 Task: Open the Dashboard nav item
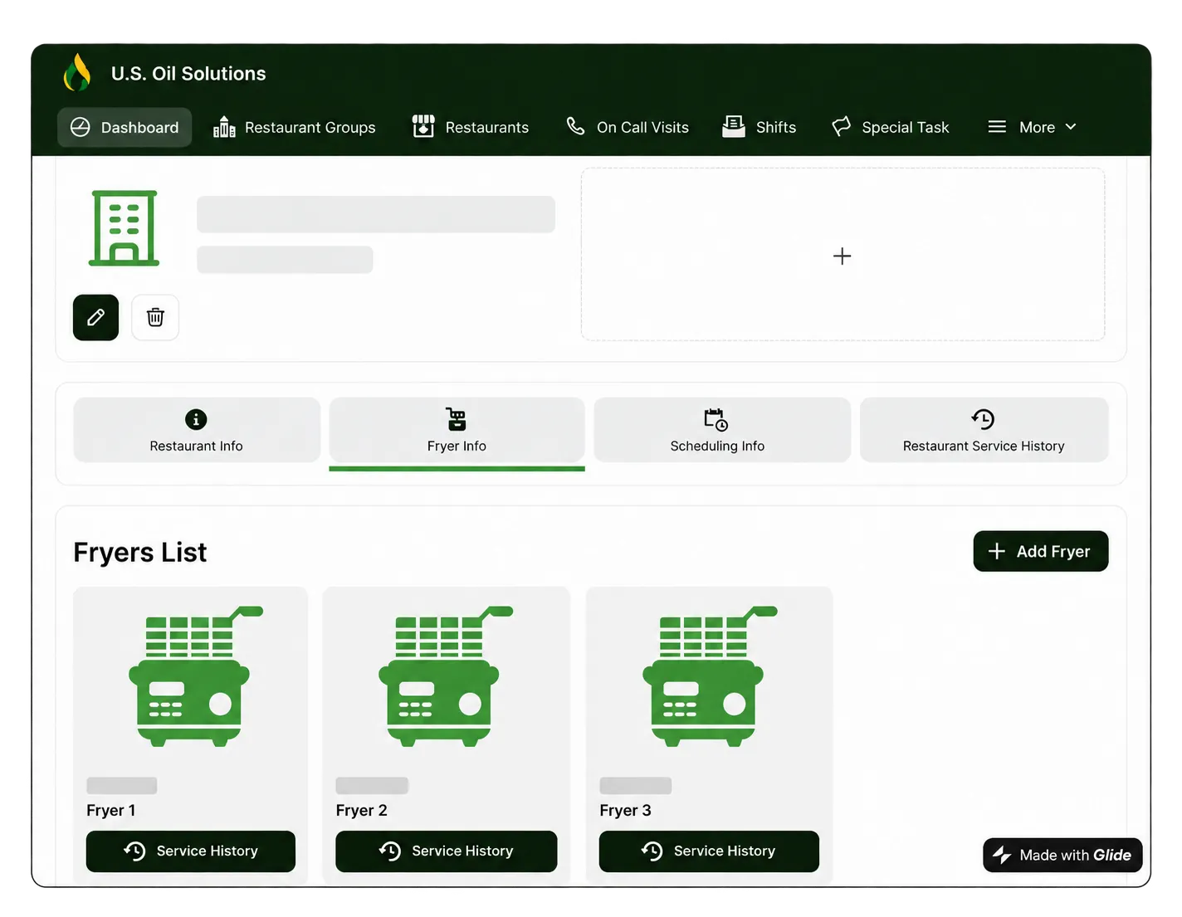(125, 127)
